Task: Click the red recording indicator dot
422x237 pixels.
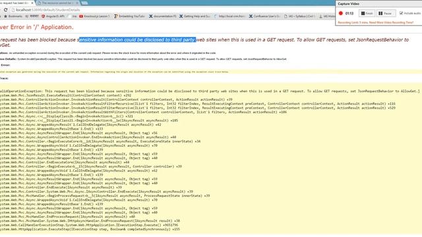Action: coord(341,13)
